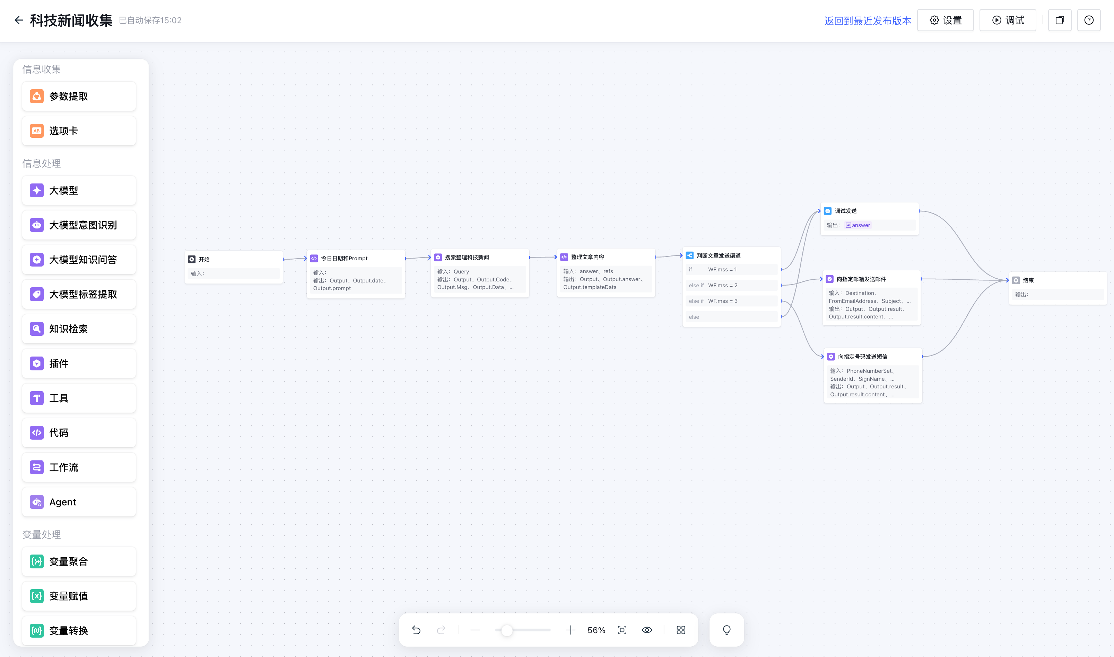Click the back arrow next to 科技新闻收集

click(x=18, y=20)
